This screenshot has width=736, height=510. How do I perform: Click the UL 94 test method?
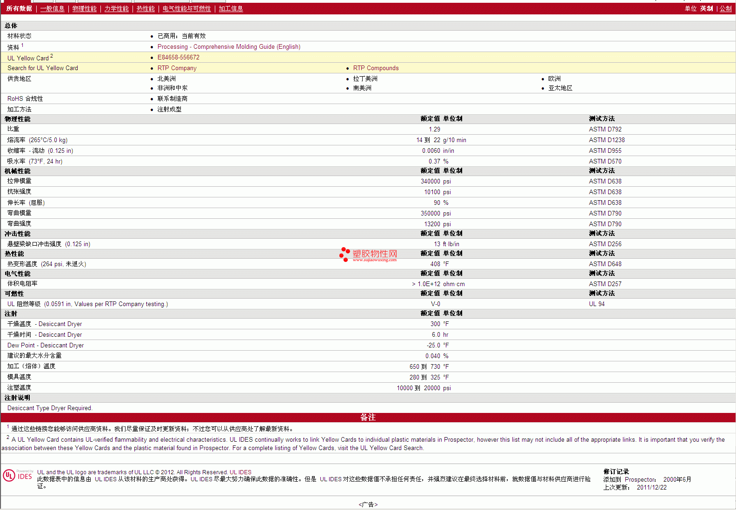[x=597, y=304]
